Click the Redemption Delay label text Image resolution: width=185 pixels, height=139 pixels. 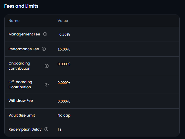tap(25, 129)
